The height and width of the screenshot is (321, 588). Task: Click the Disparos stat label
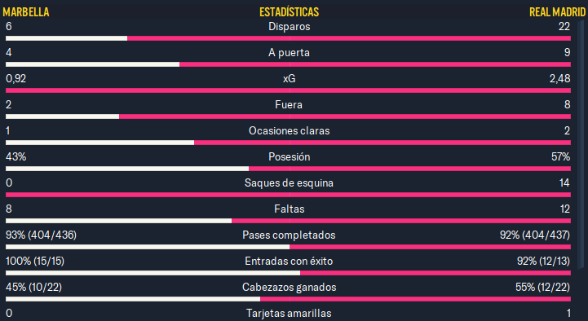coord(290,27)
